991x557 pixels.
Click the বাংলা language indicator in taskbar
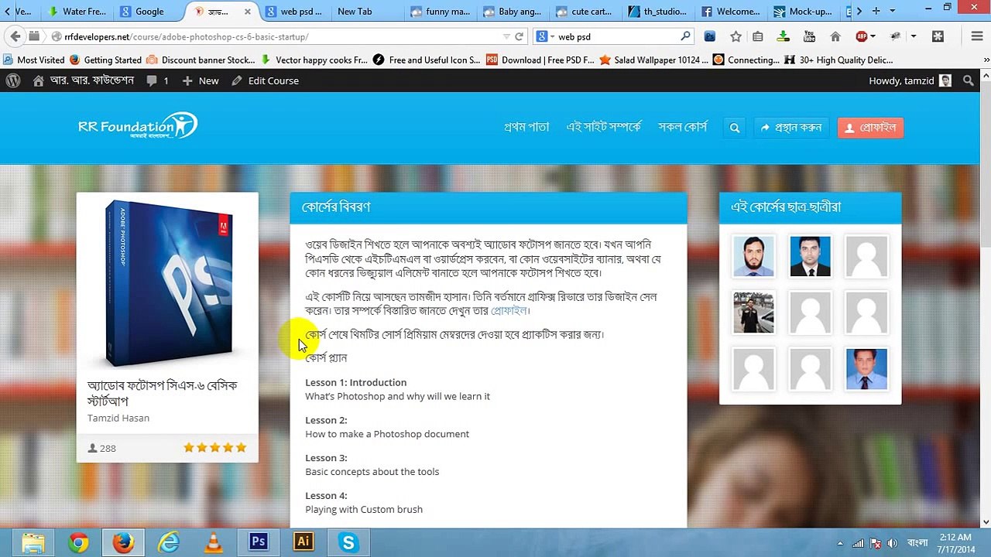[917, 543]
